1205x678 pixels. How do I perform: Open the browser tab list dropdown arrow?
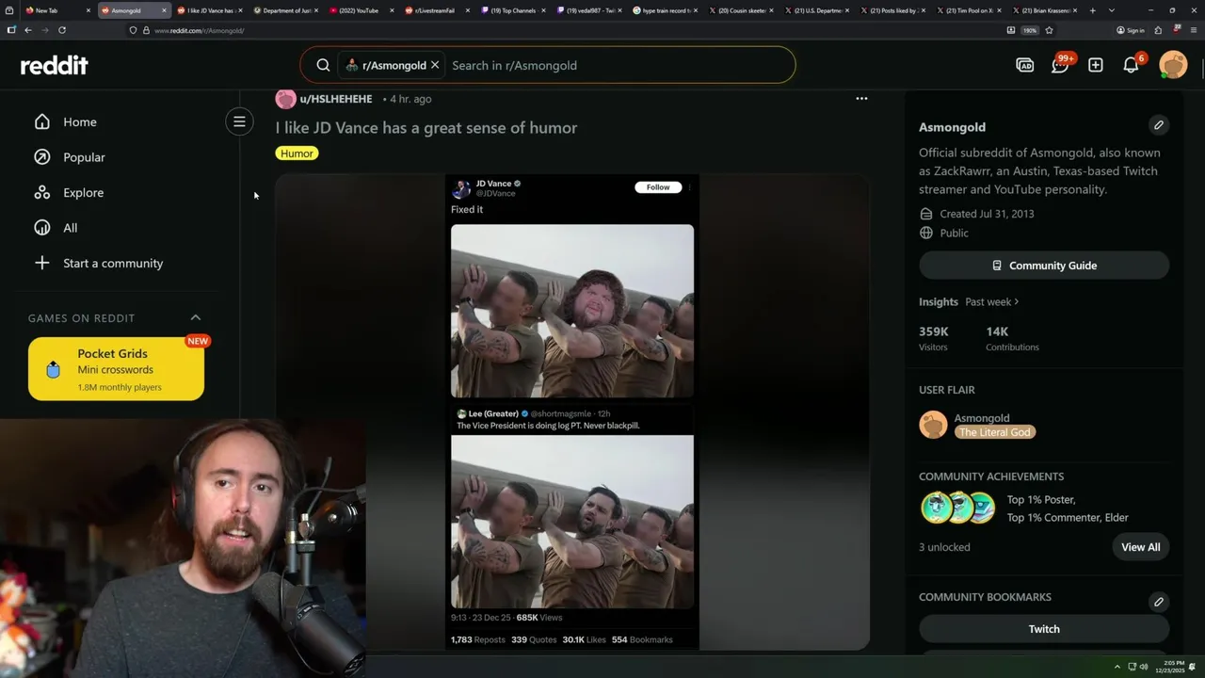click(x=1112, y=10)
